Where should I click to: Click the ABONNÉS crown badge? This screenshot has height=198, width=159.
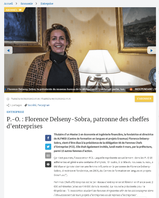tap(14, 10)
